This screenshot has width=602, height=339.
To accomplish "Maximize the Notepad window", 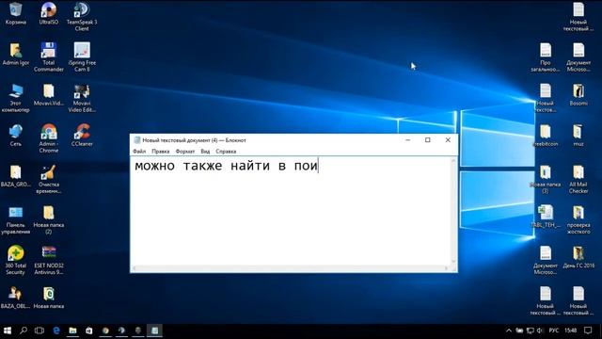I will 428,140.
